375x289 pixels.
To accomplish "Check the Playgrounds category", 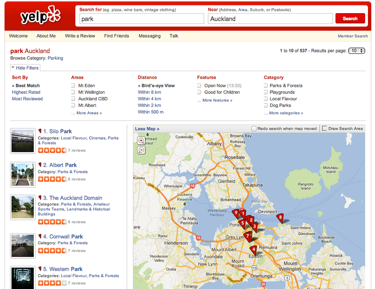I will [x=266, y=92].
